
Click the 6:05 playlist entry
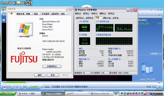(x=150, y=24)
